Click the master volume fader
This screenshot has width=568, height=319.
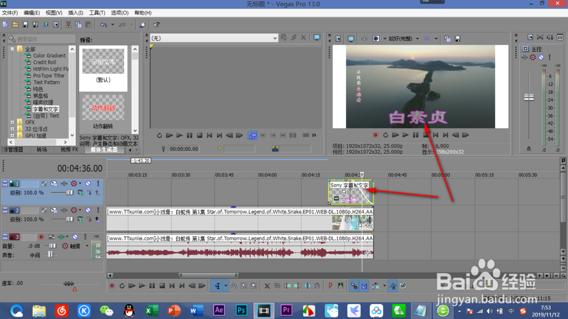point(529,97)
